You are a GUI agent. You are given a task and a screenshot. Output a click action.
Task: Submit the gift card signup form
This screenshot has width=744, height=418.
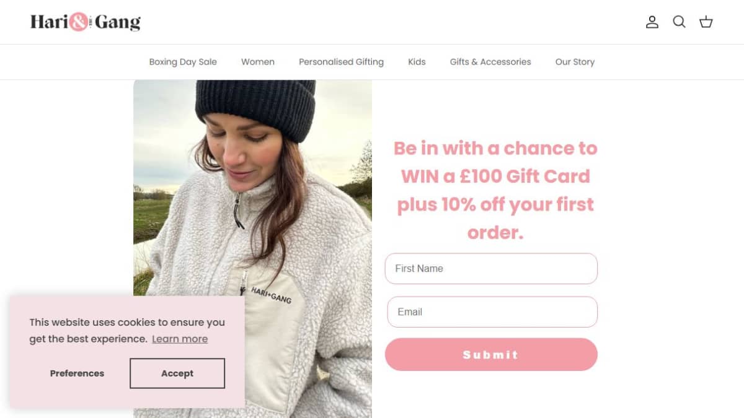pyautogui.click(x=491, y=354)
